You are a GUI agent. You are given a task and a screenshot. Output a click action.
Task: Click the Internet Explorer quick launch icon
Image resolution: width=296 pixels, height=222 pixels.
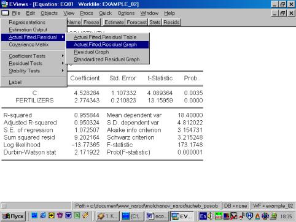(43, 215)
